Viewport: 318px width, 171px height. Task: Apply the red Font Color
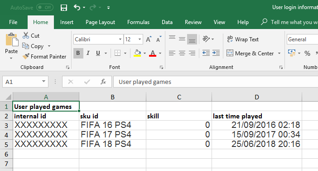click(153, 53)
